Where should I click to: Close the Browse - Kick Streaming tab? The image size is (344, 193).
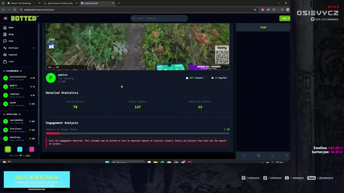click(40, 3)
